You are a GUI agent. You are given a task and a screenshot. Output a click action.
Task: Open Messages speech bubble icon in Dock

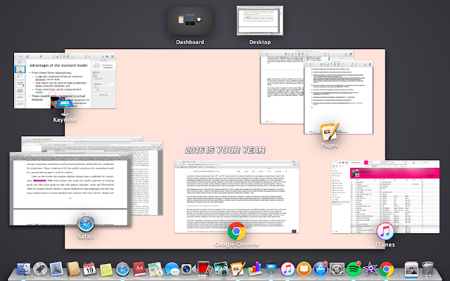[x=172, y=269]
